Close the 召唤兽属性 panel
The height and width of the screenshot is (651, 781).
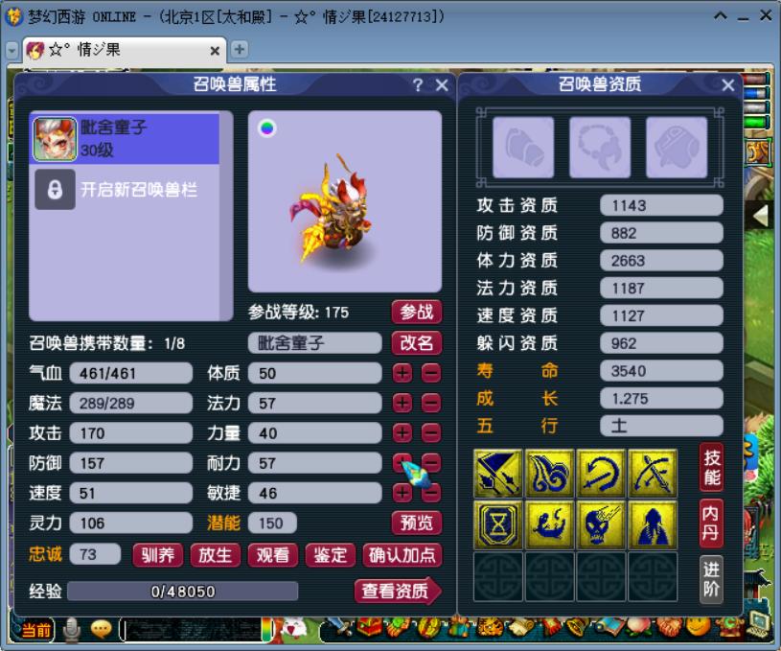442,85
